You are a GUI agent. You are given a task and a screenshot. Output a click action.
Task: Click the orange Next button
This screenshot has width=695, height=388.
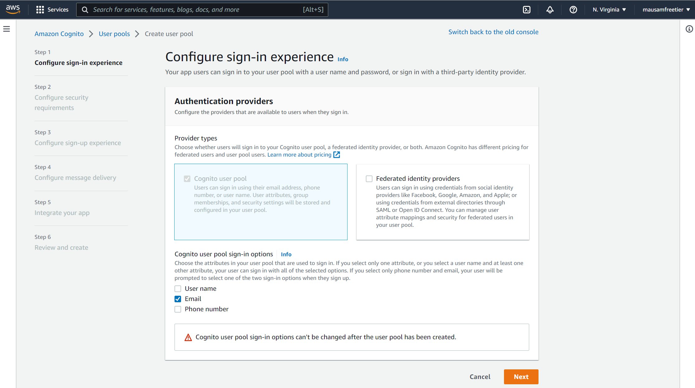(x=521, y=377)
